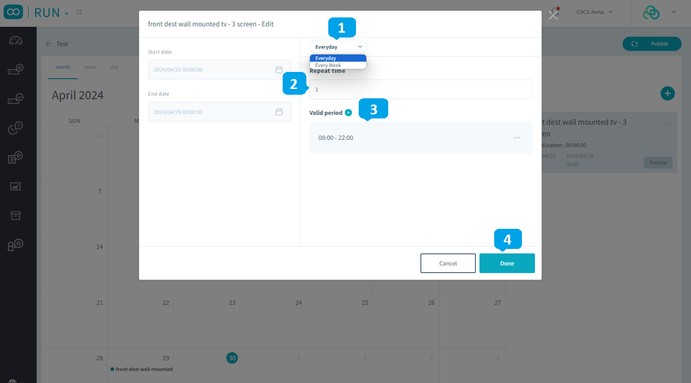Click the Preview button on schedule card

coord(658,163)
